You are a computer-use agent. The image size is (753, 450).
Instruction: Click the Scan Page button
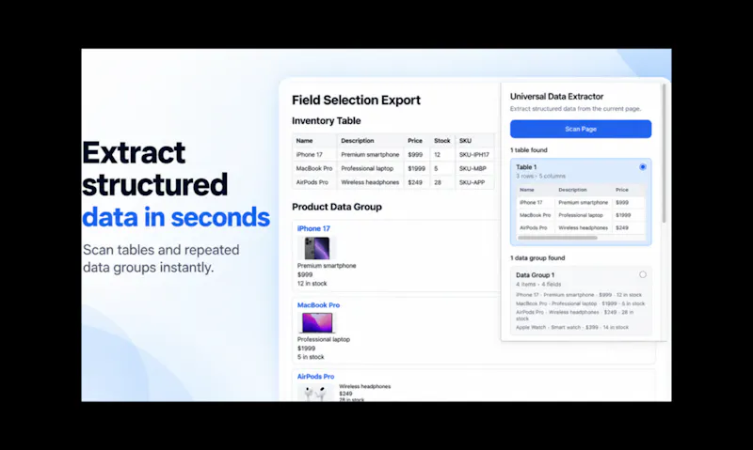pyautogui.click(x=581, y=129)
